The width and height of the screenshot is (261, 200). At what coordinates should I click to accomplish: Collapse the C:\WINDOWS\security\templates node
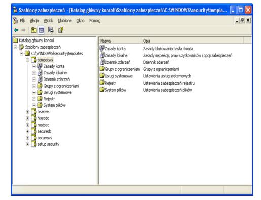[x=21, y=54]
